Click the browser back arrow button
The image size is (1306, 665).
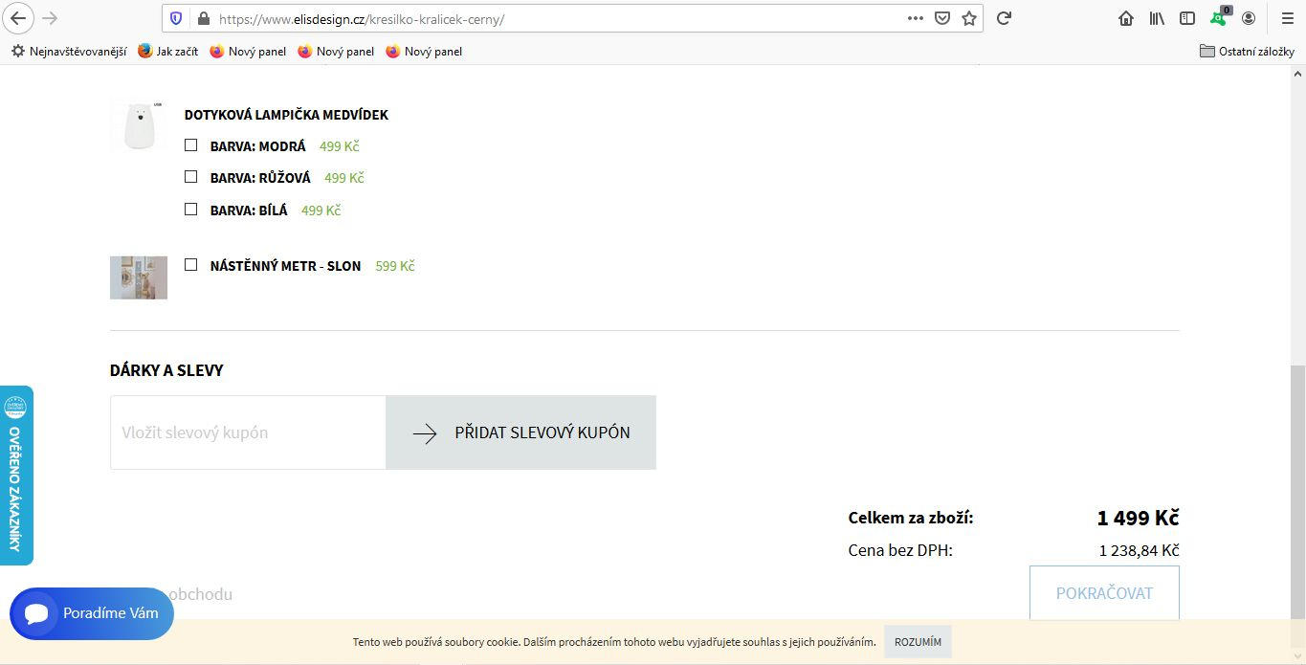coord(18,18)
